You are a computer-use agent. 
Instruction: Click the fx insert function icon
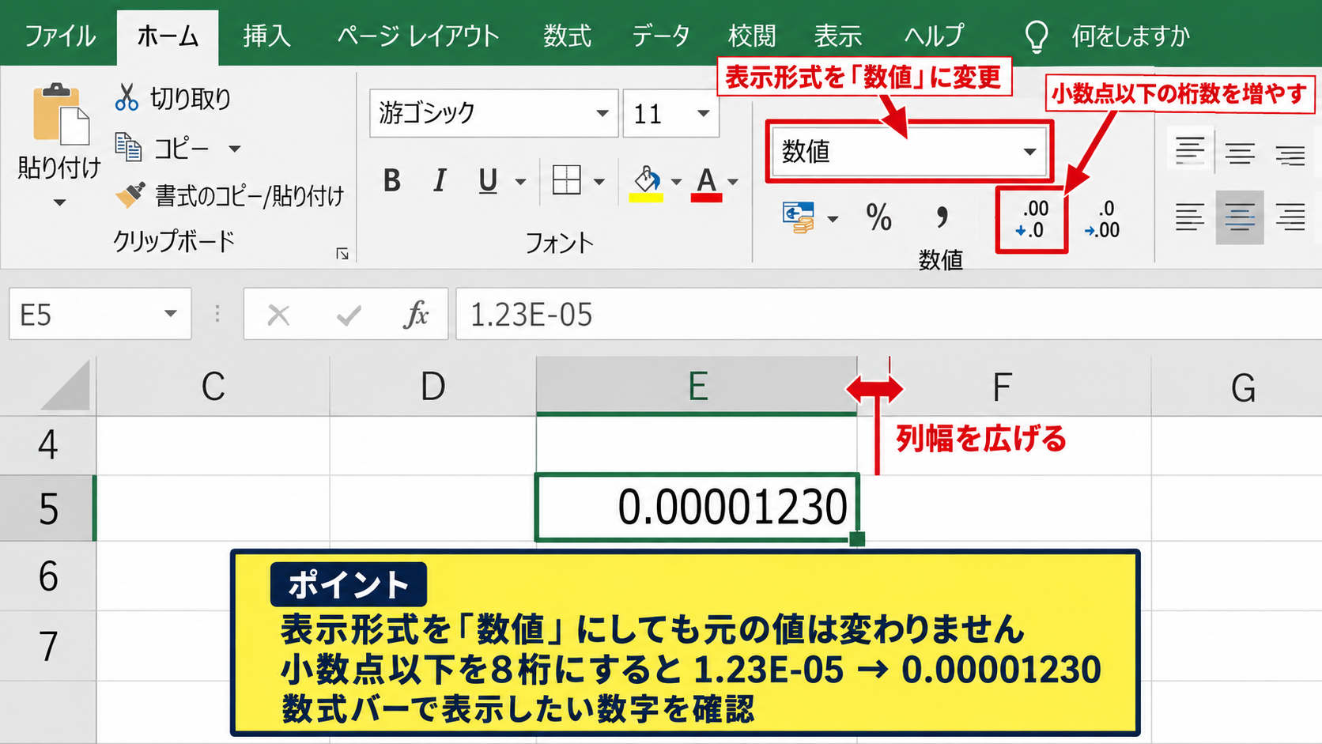tap(416, 315)
